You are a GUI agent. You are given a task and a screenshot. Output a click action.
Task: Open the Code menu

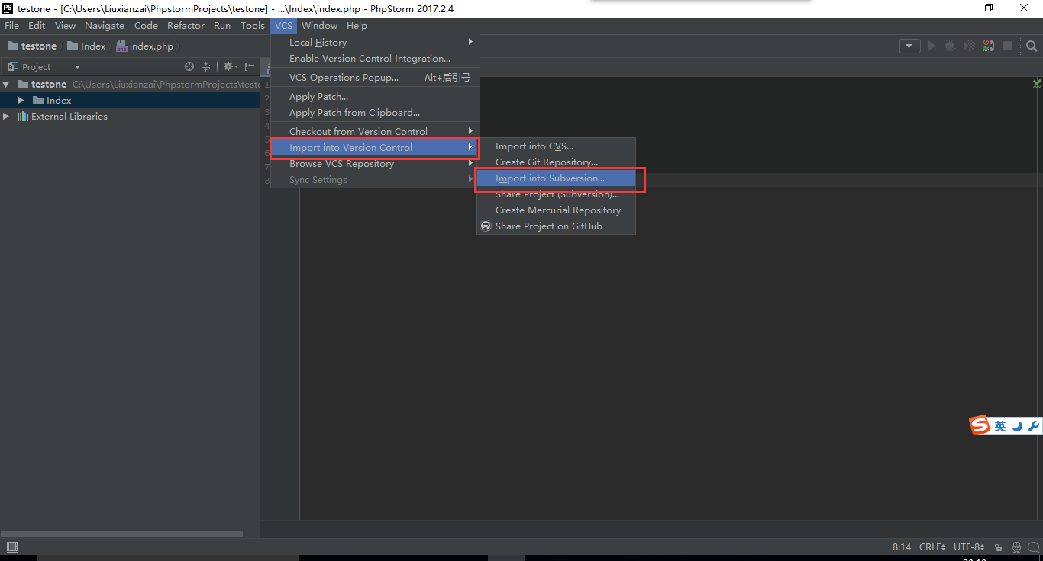point(146,26)
